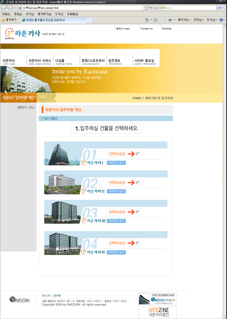This screenshot has width=227, height=319.
Task: Open the 사이버 홍보실 nav item
Action: pos(146,62)
